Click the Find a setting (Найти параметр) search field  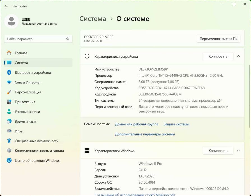coord(36,39)
